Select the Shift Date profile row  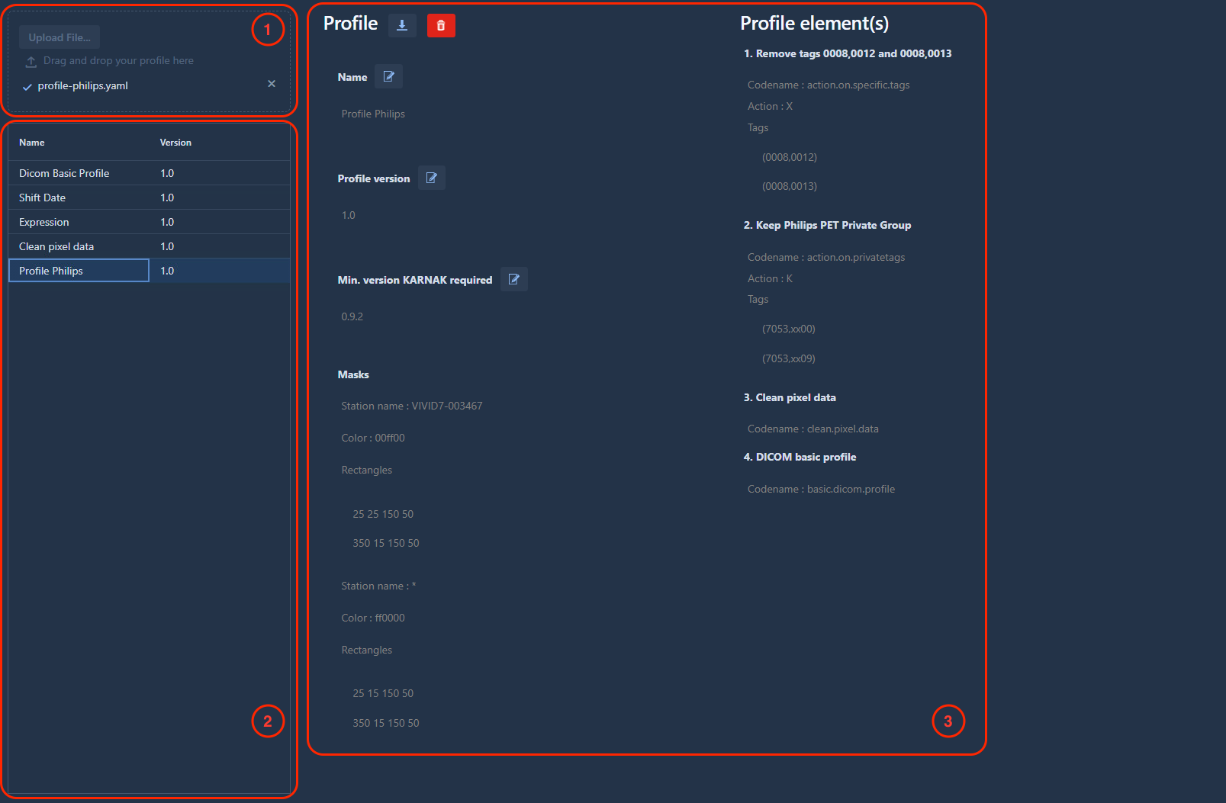click(149, 198)
